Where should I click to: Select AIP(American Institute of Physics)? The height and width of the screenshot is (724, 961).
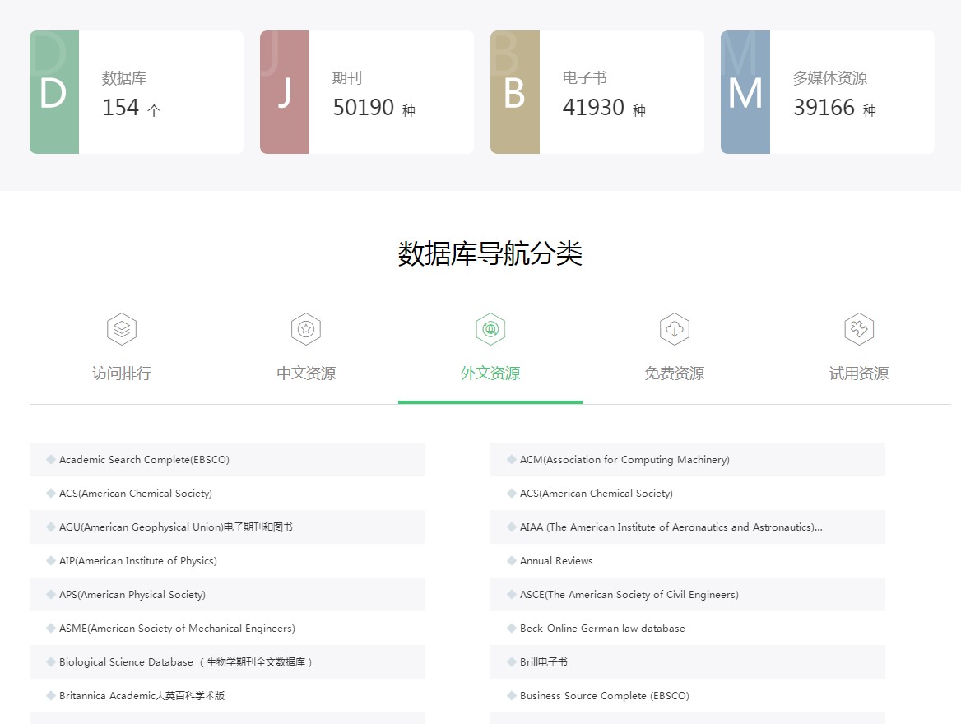(137, 561)
